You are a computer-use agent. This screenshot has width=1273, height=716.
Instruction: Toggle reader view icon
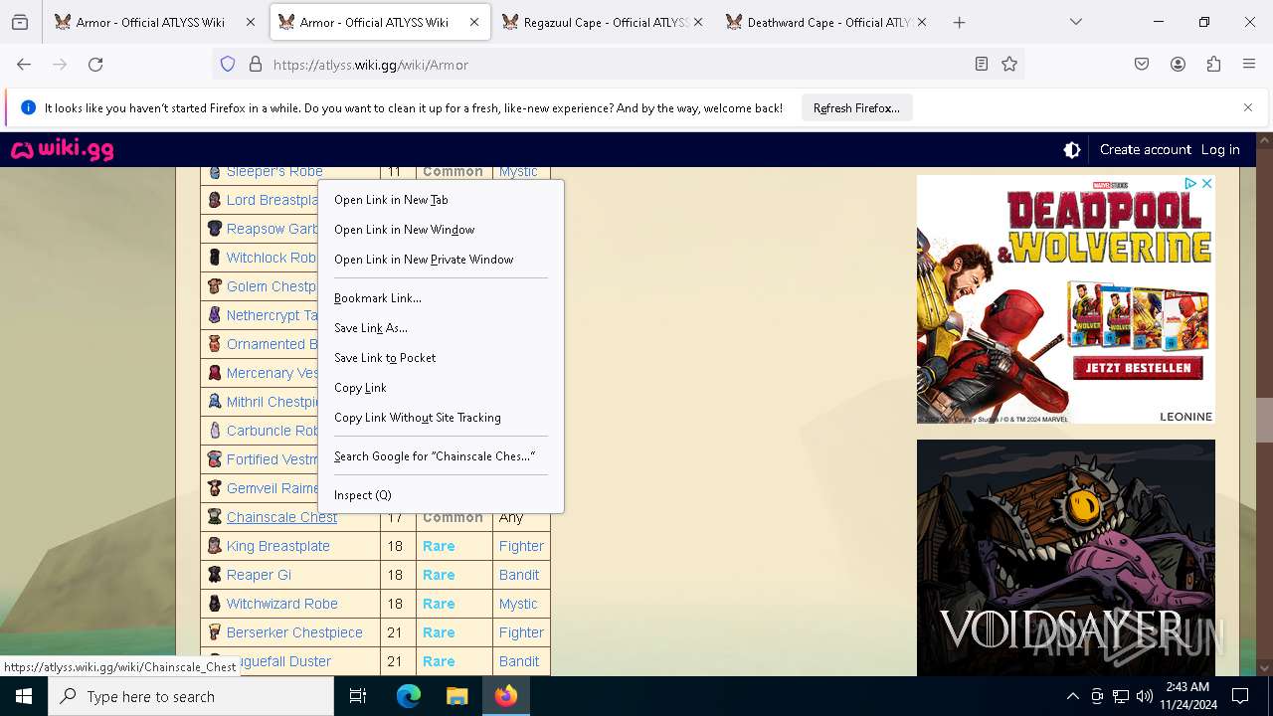[982, 64]
